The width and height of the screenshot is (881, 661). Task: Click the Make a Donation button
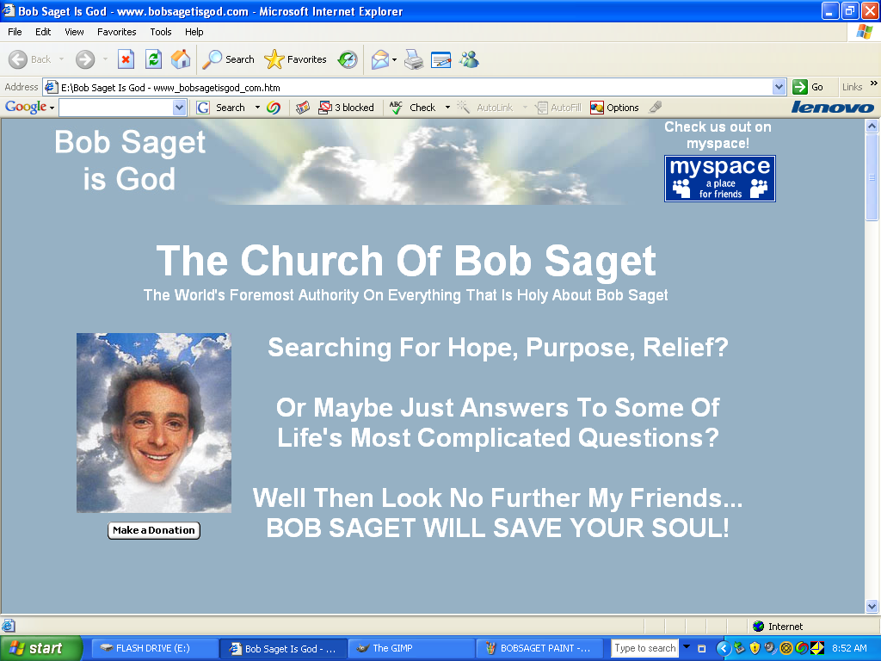(x=154, y=530)
